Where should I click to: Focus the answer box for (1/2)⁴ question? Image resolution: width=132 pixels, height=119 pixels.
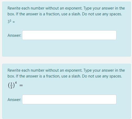point(69,99)
